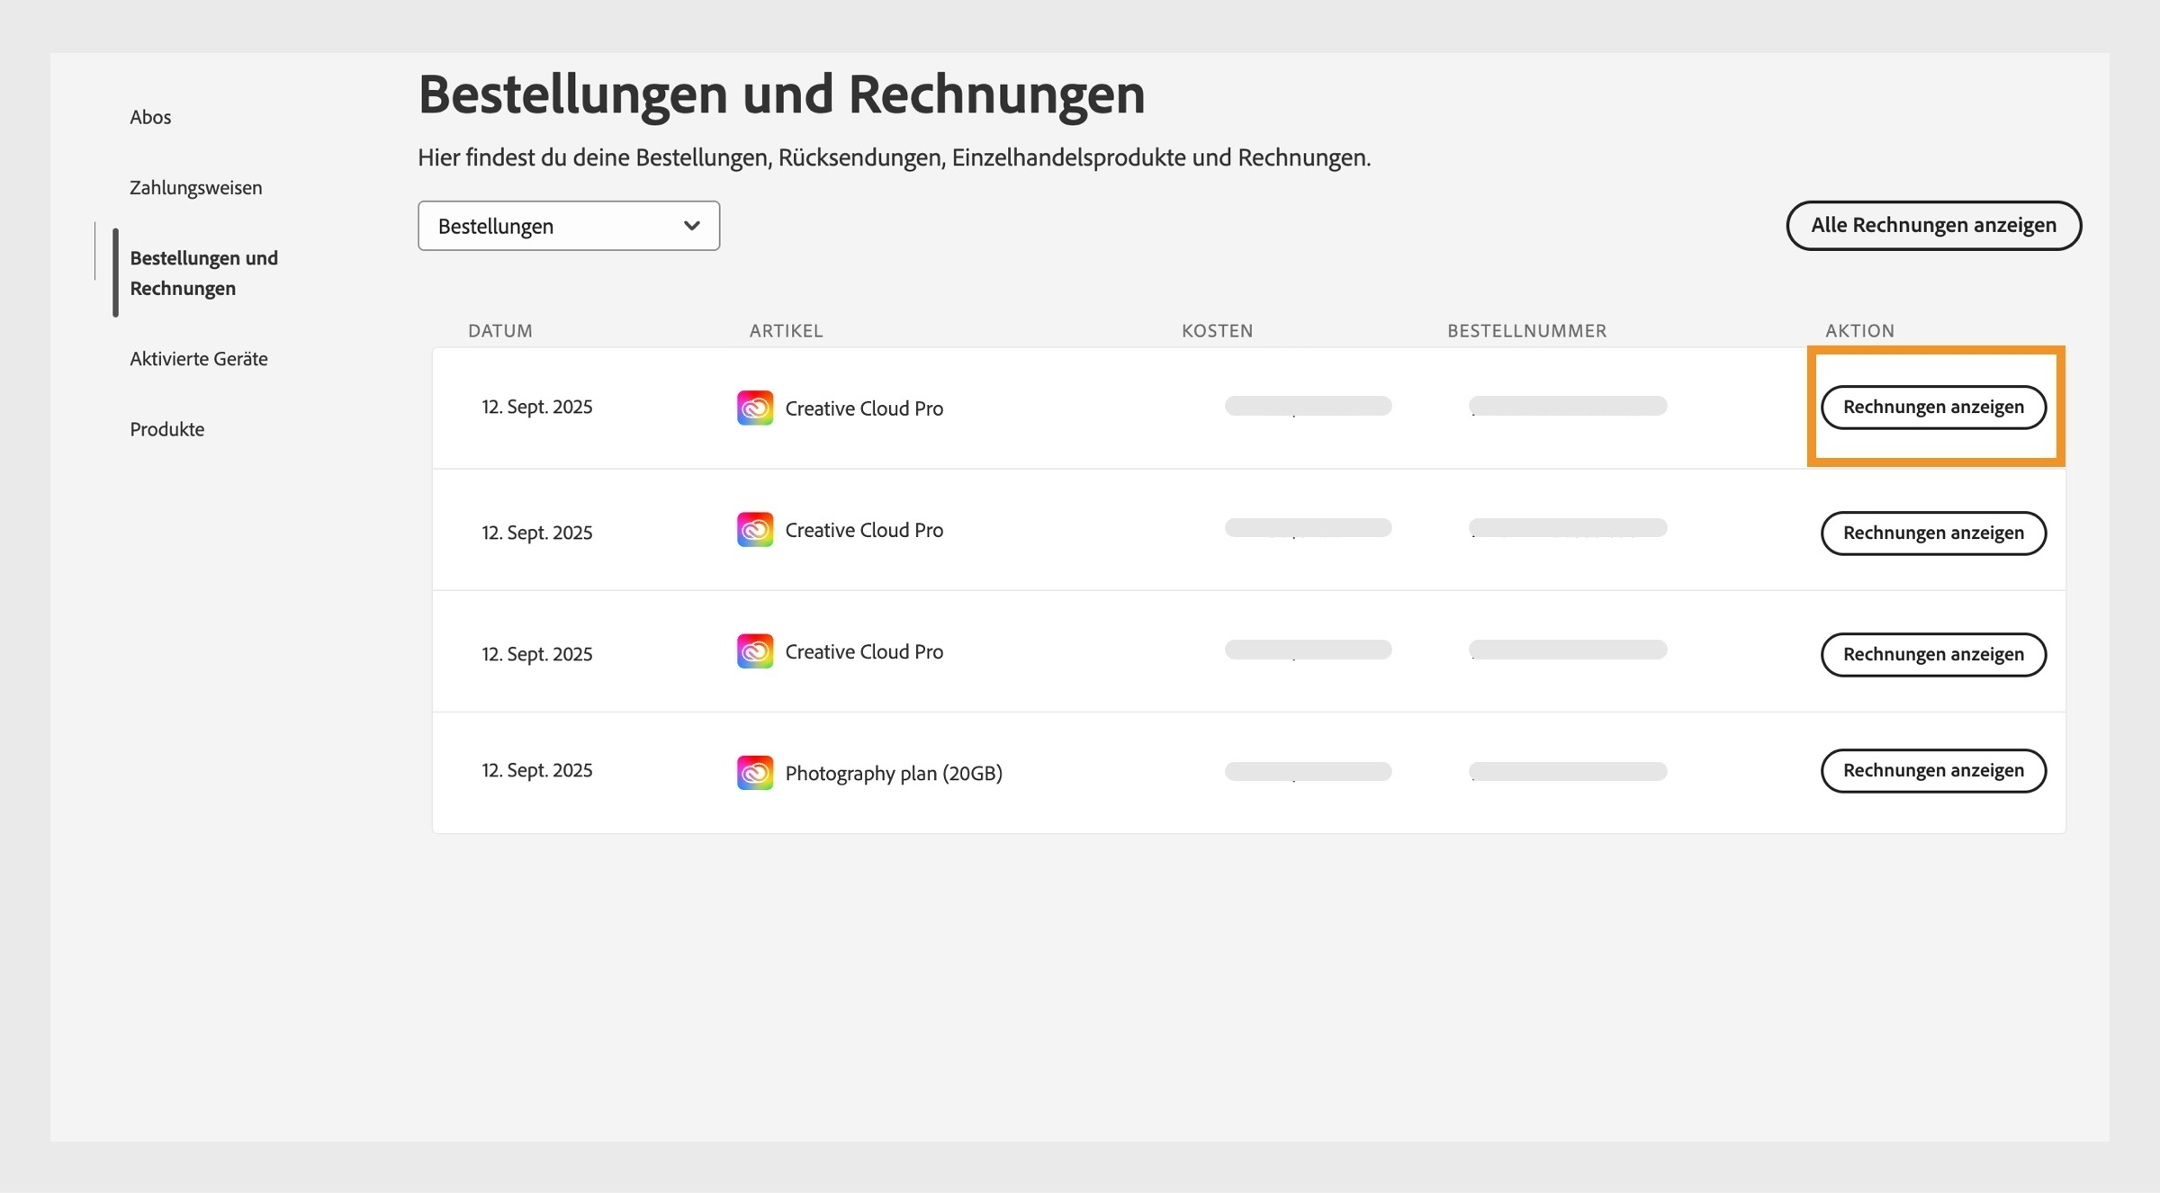The image size is (2160, 1193).
Task: Click the Creative Cloud Pro icon in the third row
Action: point(755,651)
